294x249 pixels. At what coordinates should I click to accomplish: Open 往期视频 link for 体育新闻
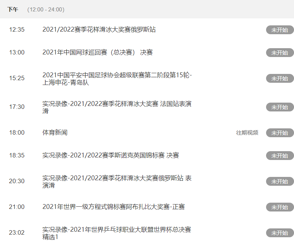coord(247,133)
